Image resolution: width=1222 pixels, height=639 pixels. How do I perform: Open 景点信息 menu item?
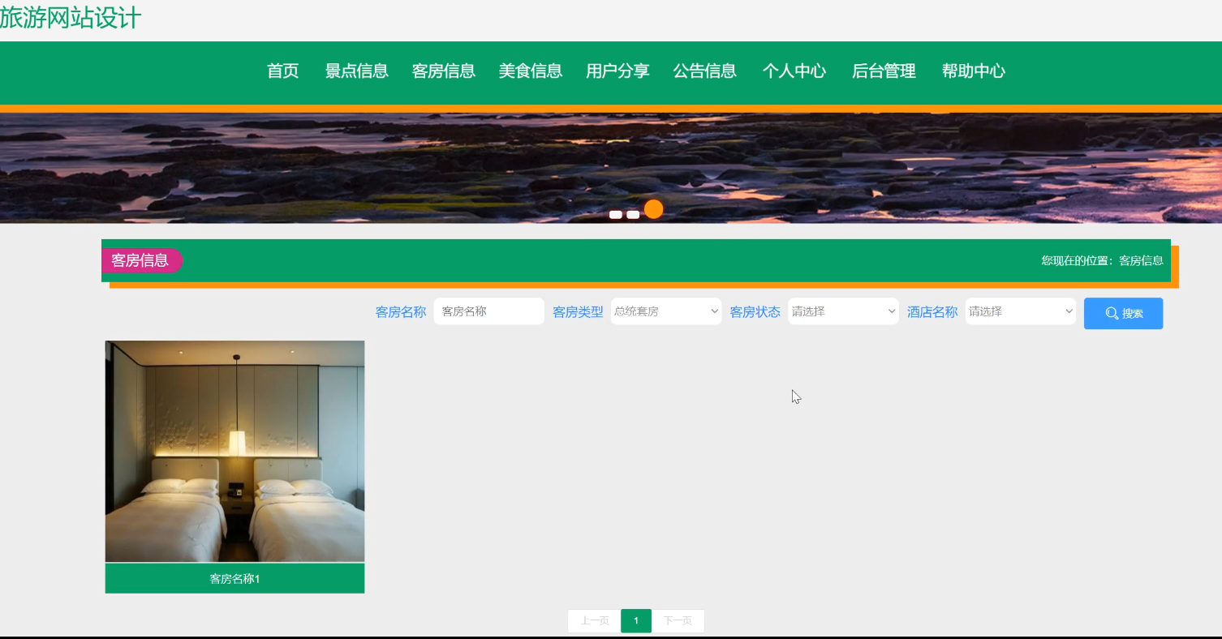[x=356, y=71]
